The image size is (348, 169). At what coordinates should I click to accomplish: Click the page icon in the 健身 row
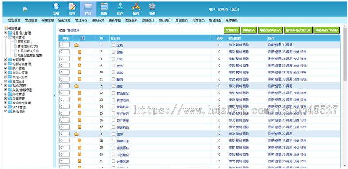[x=80, y=52]
